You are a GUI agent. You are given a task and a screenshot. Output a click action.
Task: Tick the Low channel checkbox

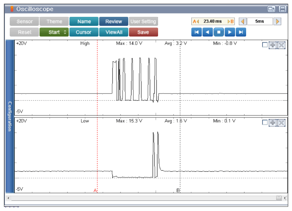pyautogui.click(x=265, y=122)
